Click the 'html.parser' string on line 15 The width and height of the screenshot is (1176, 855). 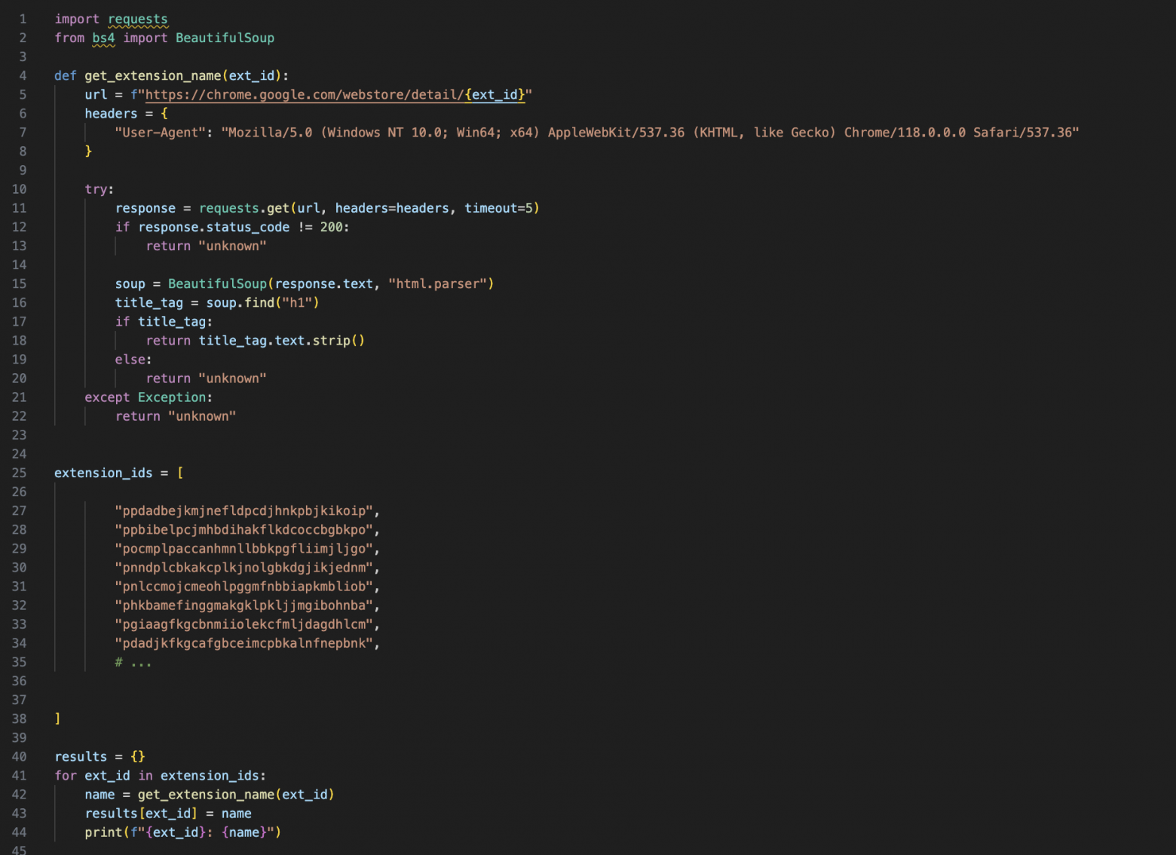tap(437, 284)
